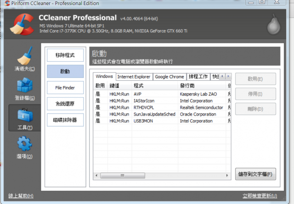Viewport: 294px width, 204px height.
Task: Click Intel Corporation cell in IAStorIcon row
Action: [196, 101]
